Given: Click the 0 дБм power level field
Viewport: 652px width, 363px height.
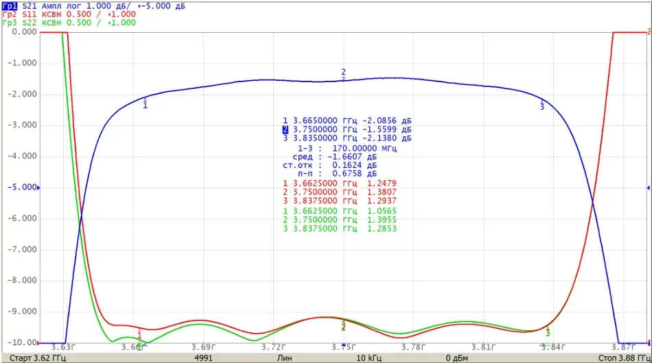Looking at the screenshot, I should click(457, 358).
